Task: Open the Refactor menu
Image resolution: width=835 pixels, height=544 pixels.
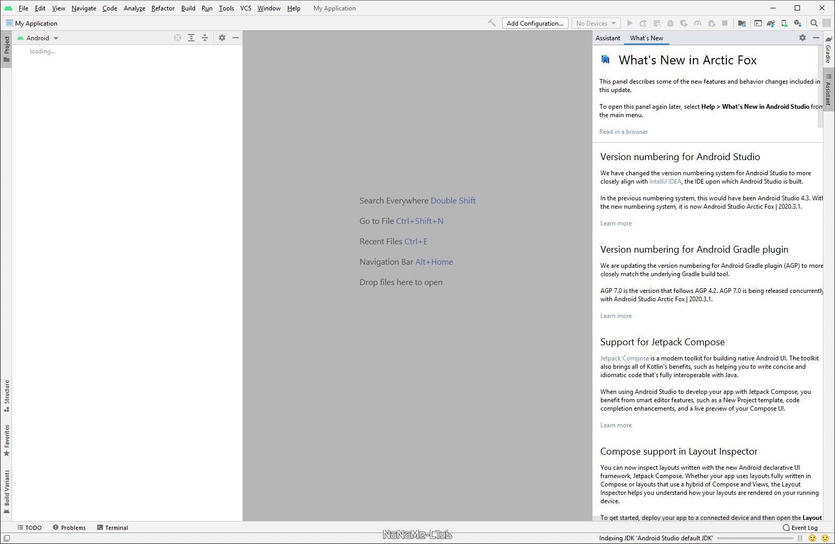Action: click(x=163, y=8)
